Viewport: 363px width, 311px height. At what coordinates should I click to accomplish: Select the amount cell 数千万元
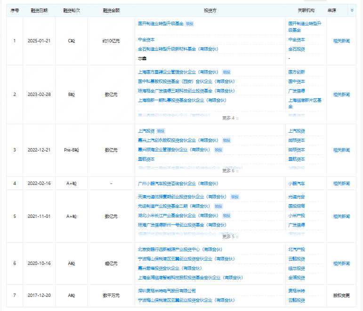point(111,295)
